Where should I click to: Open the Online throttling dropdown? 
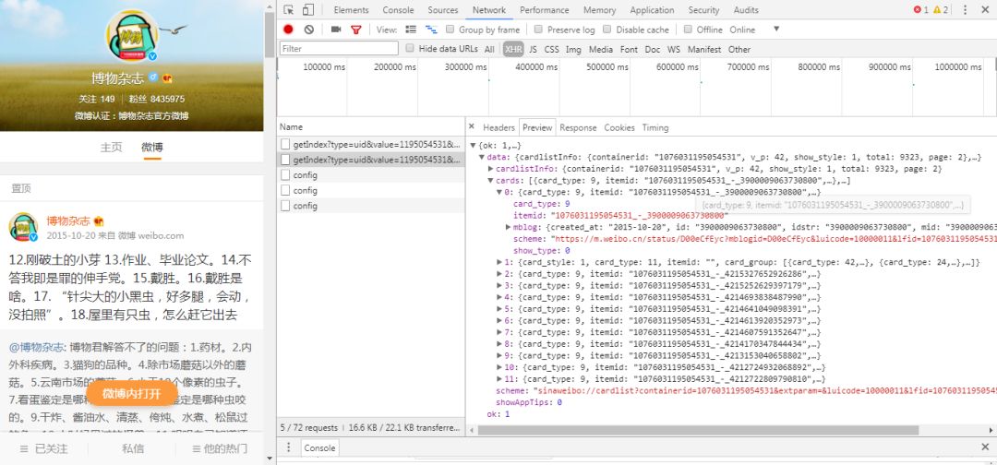pos(754,30)
